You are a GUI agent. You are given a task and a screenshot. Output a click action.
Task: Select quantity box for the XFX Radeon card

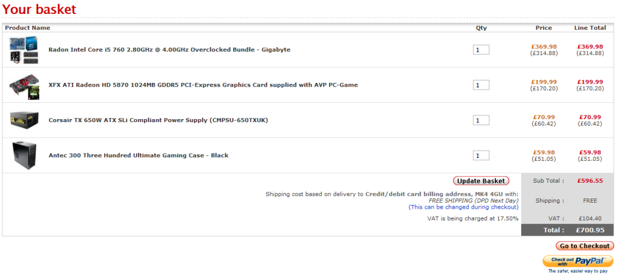pyautogui.click(x=481, y=85)
